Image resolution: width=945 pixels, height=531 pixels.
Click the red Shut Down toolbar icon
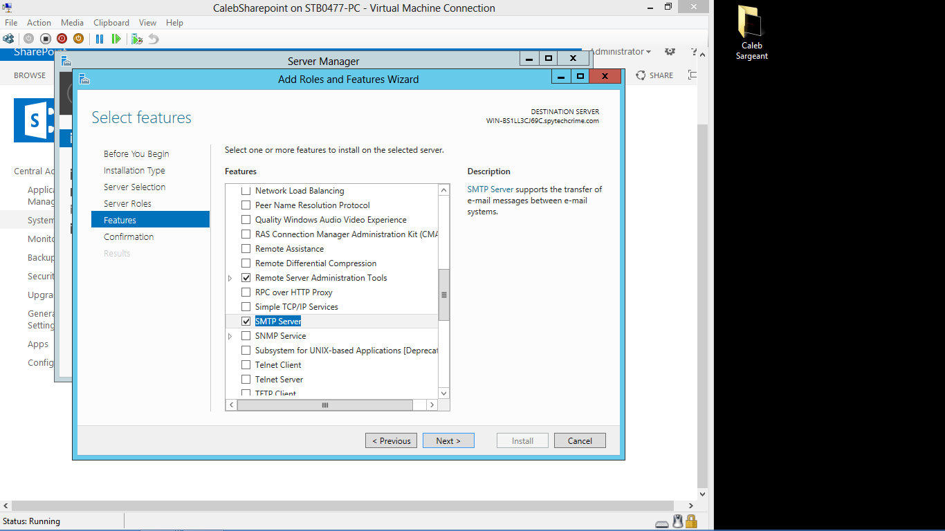[x=62, y=39]
